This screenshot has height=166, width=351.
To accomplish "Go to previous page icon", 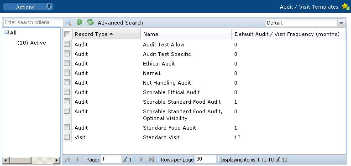I will 77,159.
